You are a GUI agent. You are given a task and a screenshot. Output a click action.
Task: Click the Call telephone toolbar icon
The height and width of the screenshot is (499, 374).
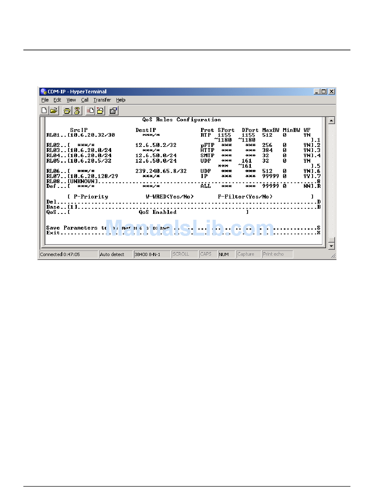point(67,111)
